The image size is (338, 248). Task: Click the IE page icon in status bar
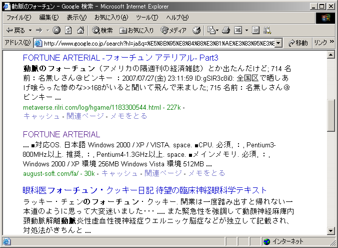click(6, 241)
